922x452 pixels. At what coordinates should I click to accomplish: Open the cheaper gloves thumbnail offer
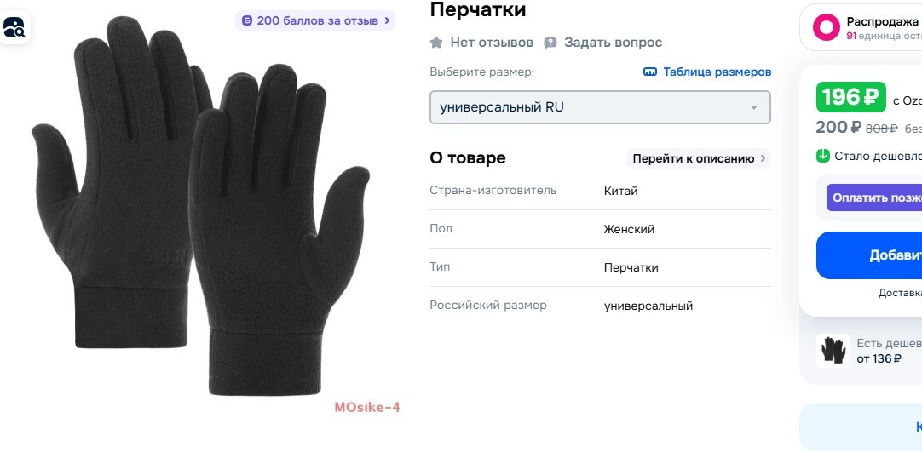pos(833,351)
